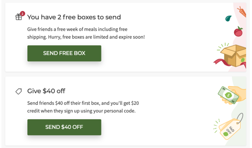Click the red apple illustration
The height and width of the screenshot is (148, 252).
[238, 32]
